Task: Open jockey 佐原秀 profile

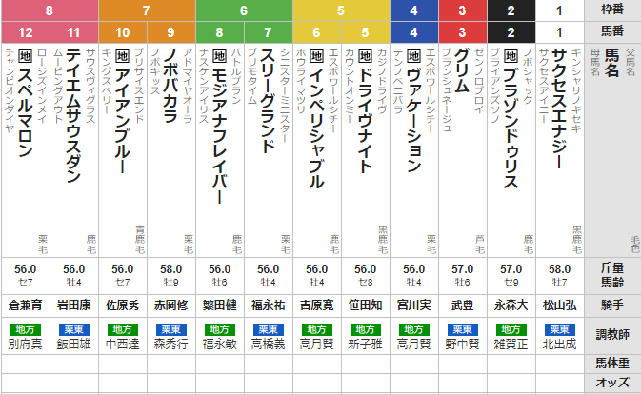Action: click(123, 305)
